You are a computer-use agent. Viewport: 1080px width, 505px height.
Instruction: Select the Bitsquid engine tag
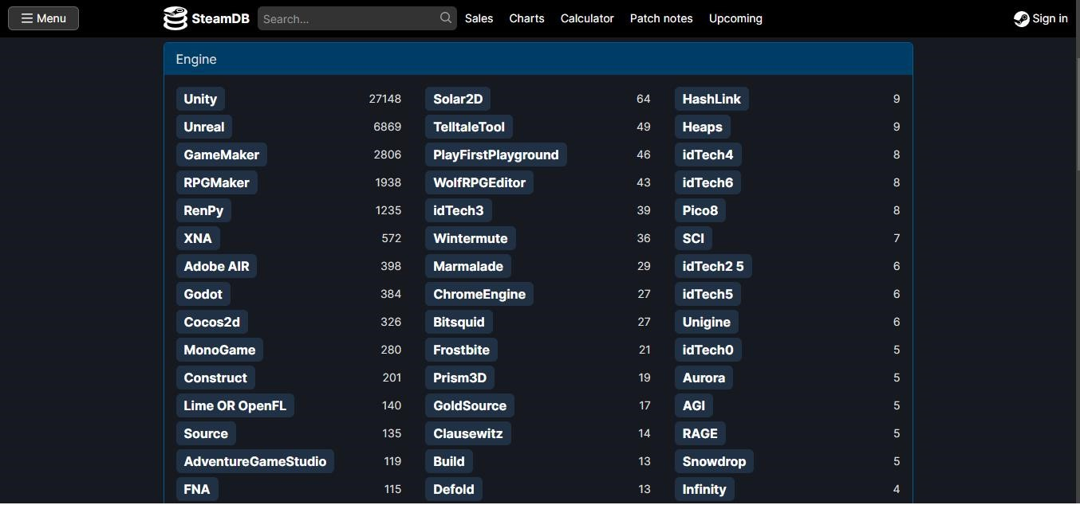[459, 322]
